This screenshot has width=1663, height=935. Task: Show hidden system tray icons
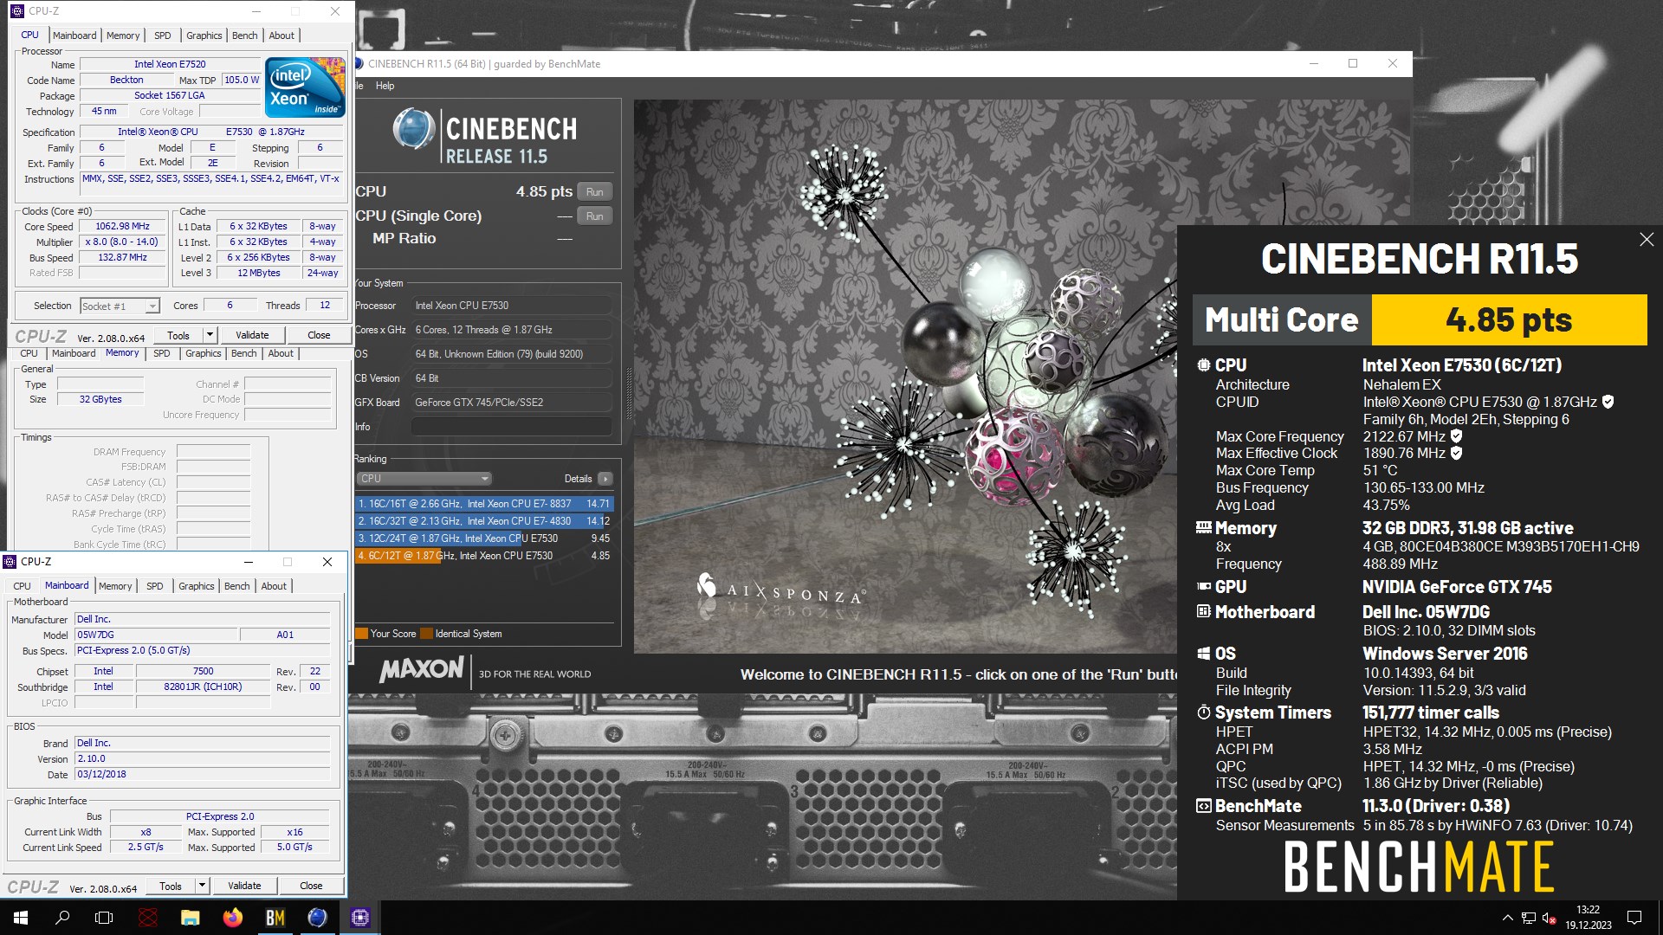pyautogui.click(x=1507, y=918)
